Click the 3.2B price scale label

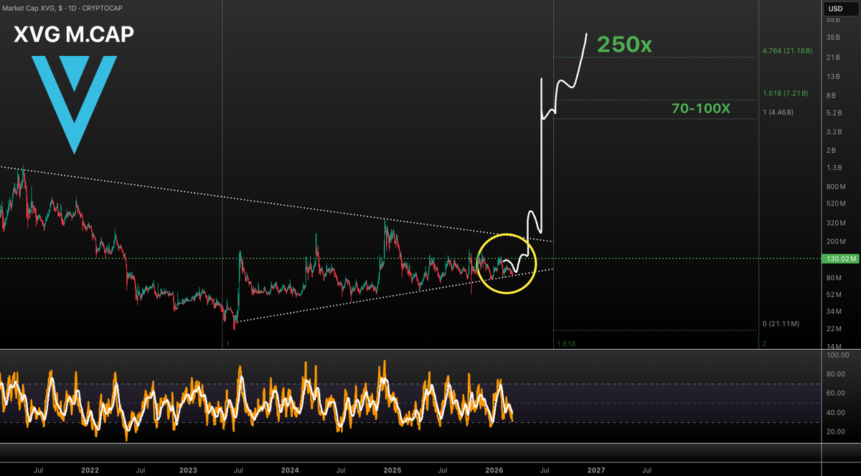pos(834,132)
